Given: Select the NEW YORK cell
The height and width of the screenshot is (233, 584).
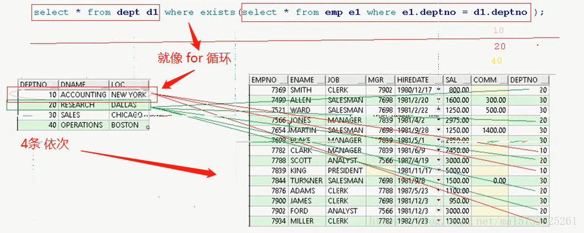Looking at the screenshot, I should click(129, 95).
